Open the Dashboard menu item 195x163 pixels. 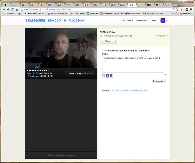(128, 20)
